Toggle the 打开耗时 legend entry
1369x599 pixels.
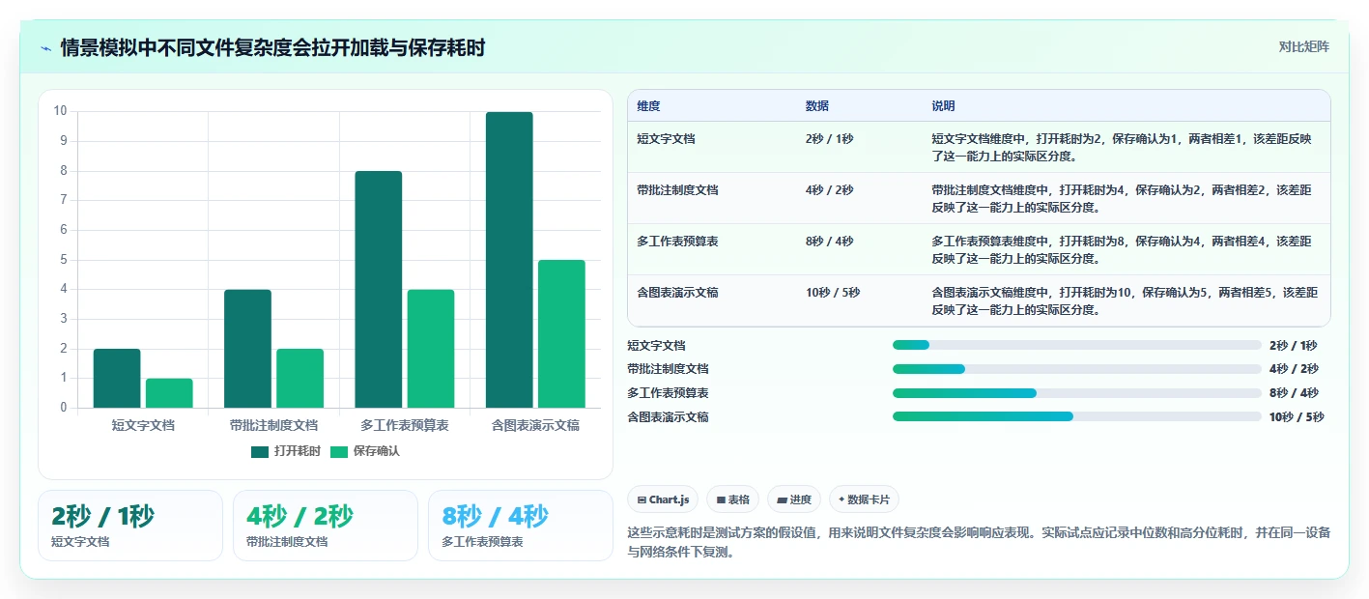tap(285, 451)
